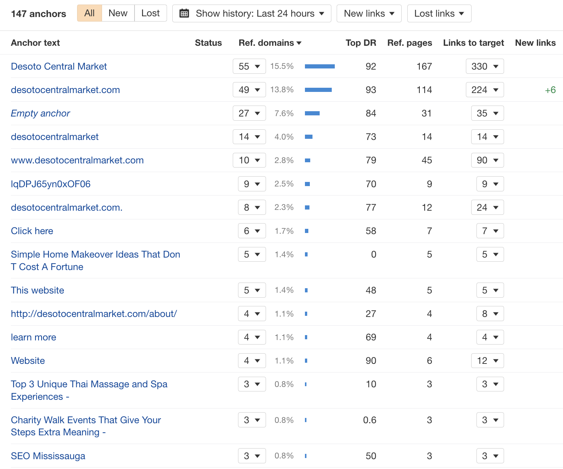This screenshot has width=563, height=469.
Task: Expand links to target for Charity Walk row
Action: tap(490, 420)
